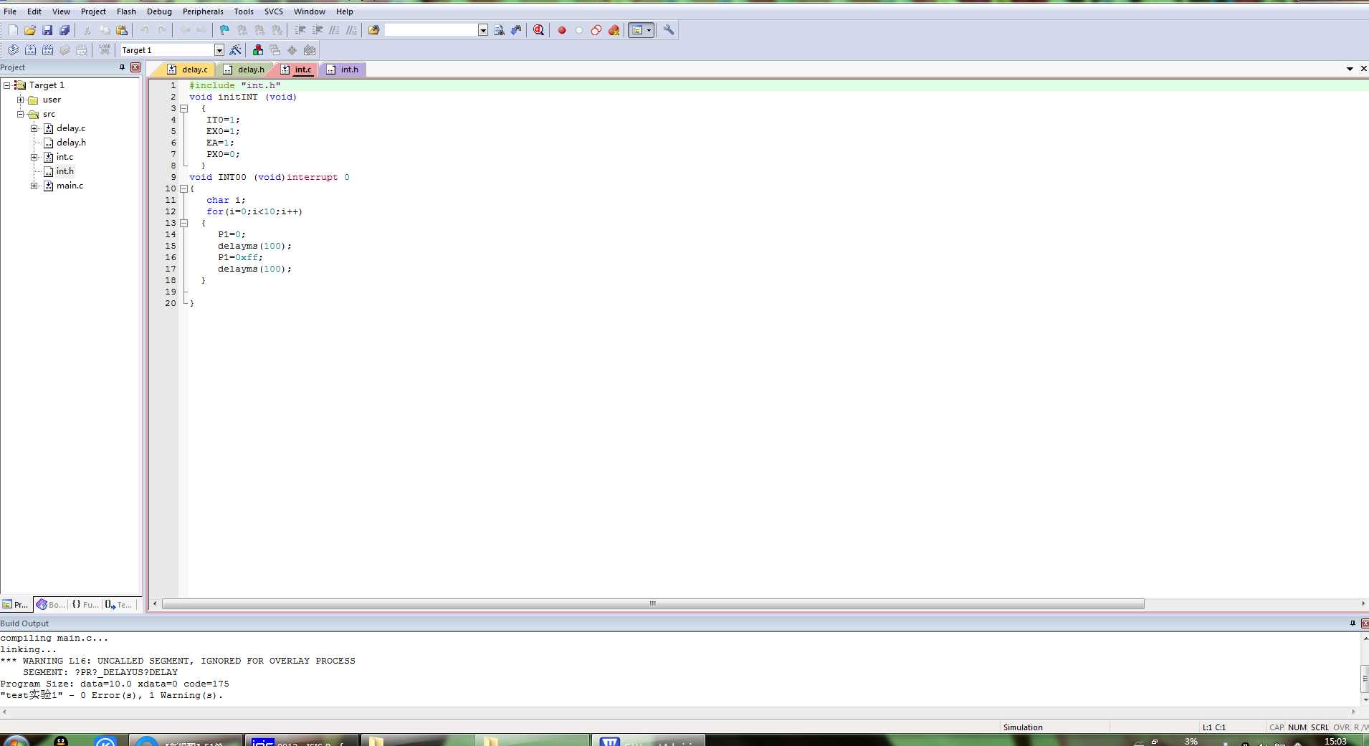This screenshot has height=746, width=1369.
Task: Save the current file
Action: [47, 30]
